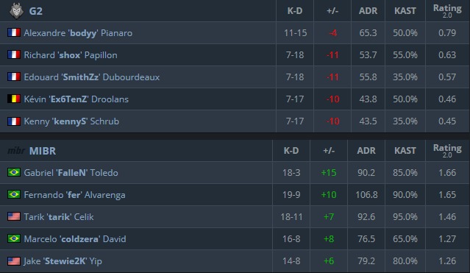Open Gabriel 'FalleN' Toledo's player profile
This screenshot has height=273, width=470.
[71, 173]
